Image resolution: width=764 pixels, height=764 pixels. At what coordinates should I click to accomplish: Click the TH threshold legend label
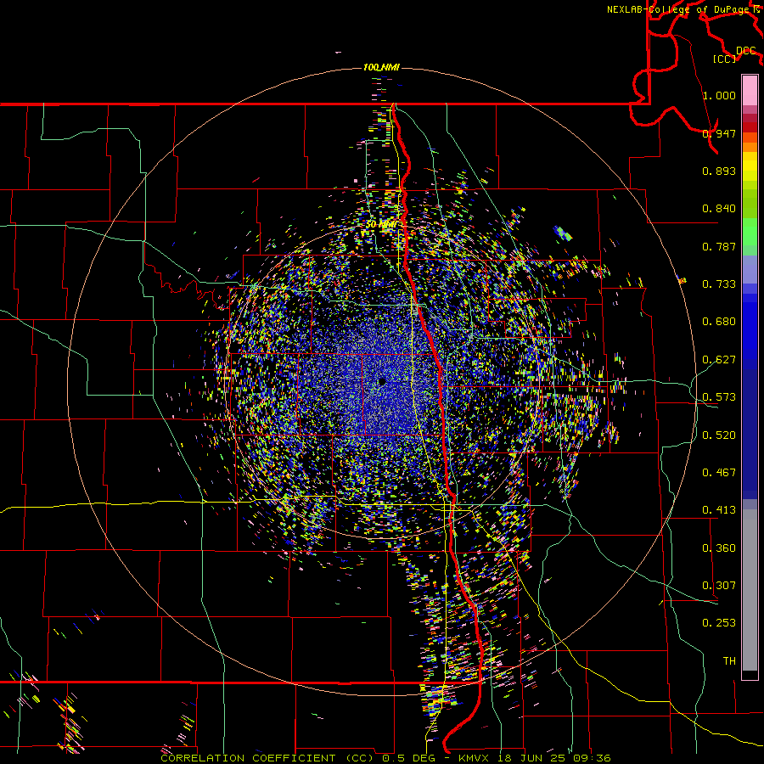point(729,661)
